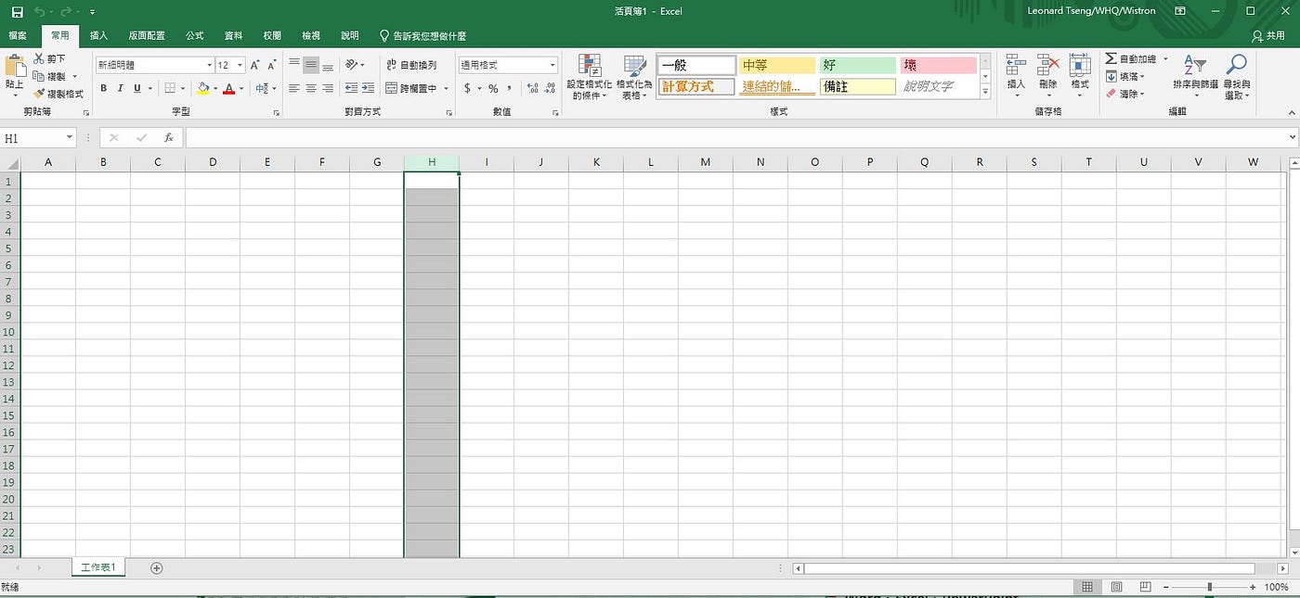This screenshot has height=598, width=1300.
Task: Apply Percent style with the % icon
Action: click(x=493, y=88)
